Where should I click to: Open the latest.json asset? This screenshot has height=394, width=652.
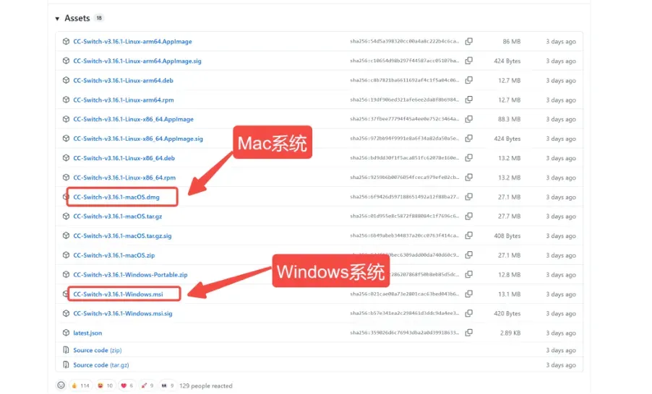pyautogui.click(x=87, y=333)
